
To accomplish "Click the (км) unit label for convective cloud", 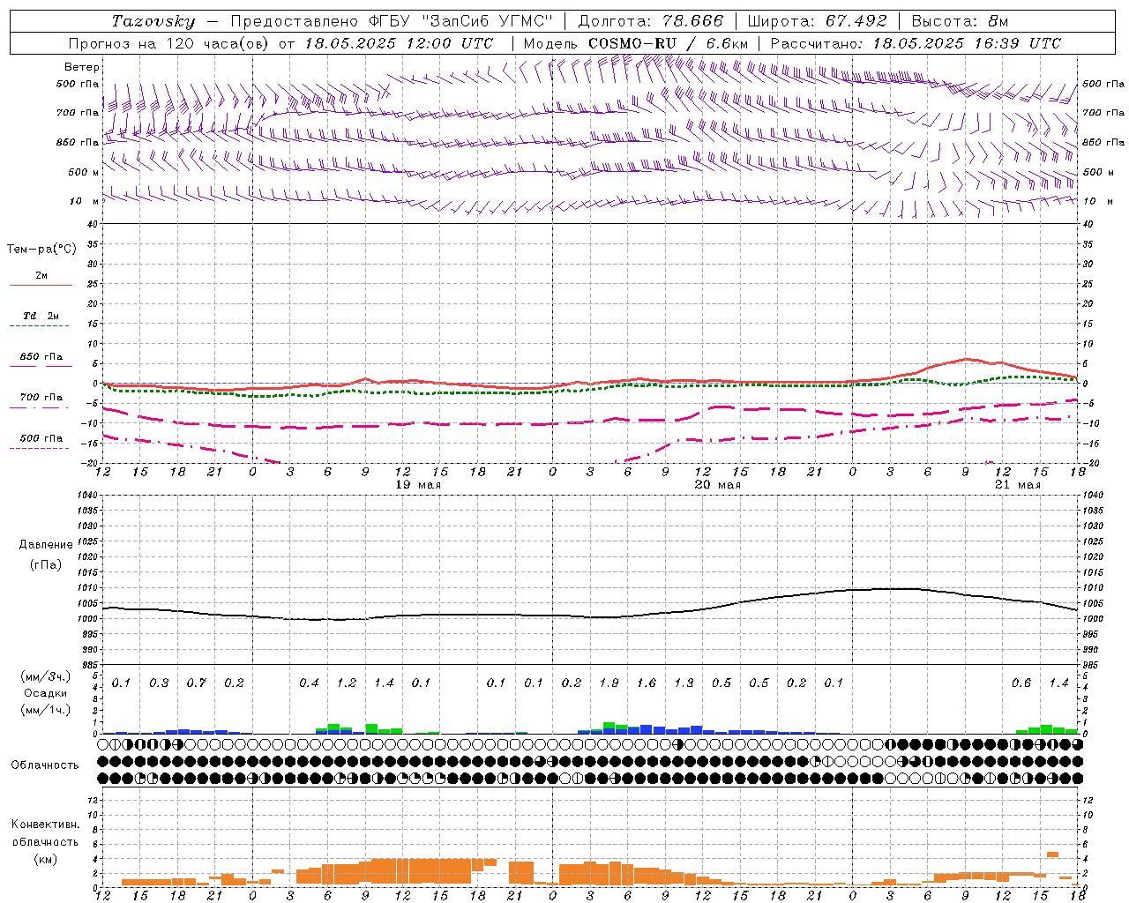I will 45,859.
